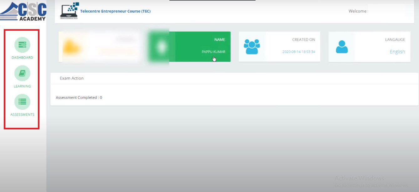Select the Assessments sidebar entry

pyautogui.click(x=22, y=114)
